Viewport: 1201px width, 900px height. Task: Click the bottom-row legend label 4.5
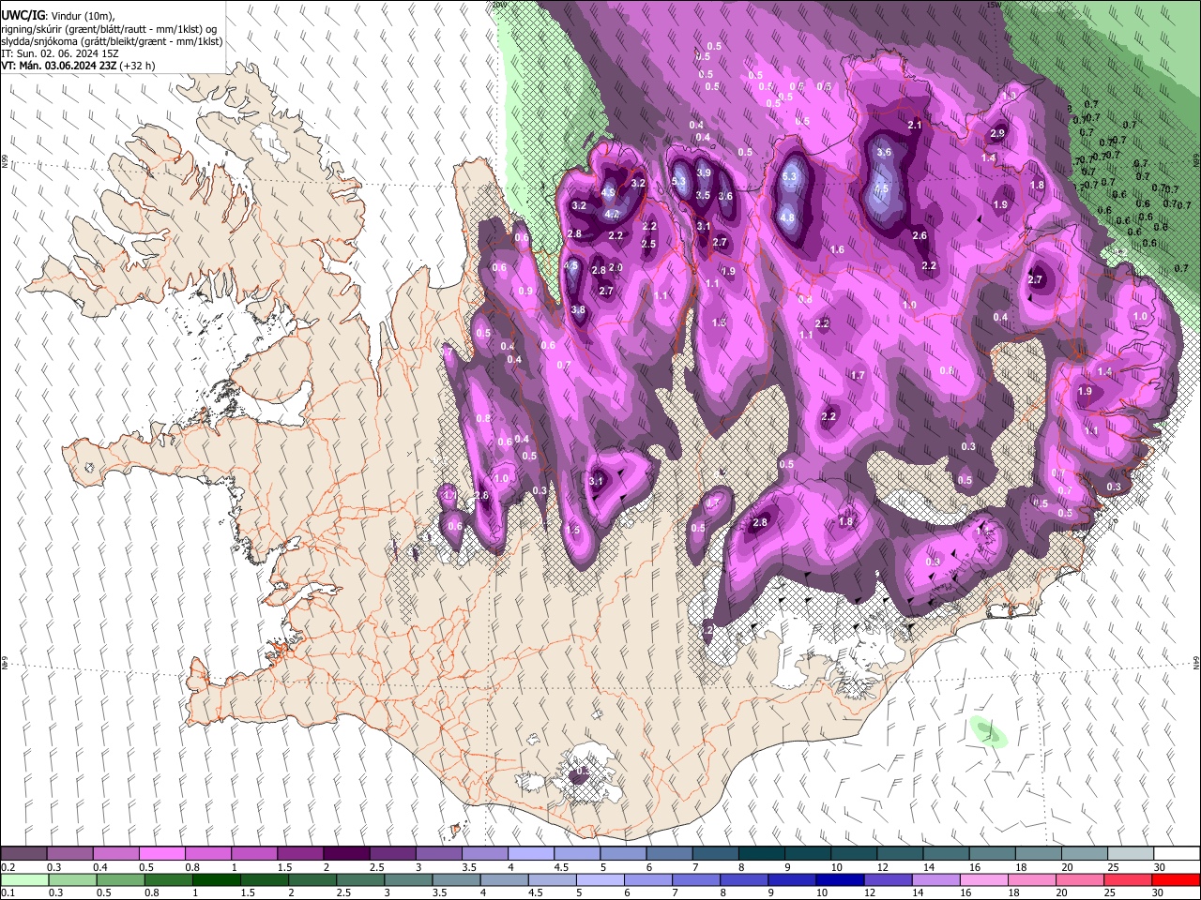(536, 892)
